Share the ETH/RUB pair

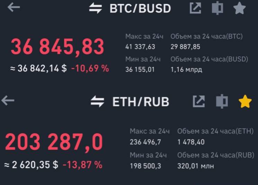point(199,101)
